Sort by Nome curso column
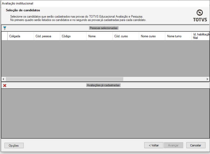The height and width of the screenshot is (154, 210). tap(152, 36)
